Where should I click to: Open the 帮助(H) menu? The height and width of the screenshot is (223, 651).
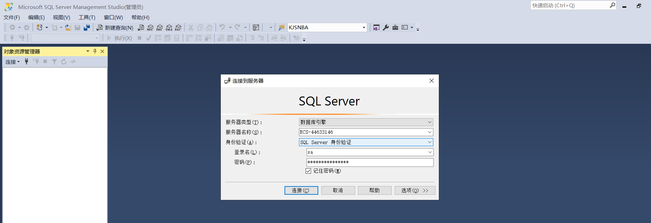141,18
